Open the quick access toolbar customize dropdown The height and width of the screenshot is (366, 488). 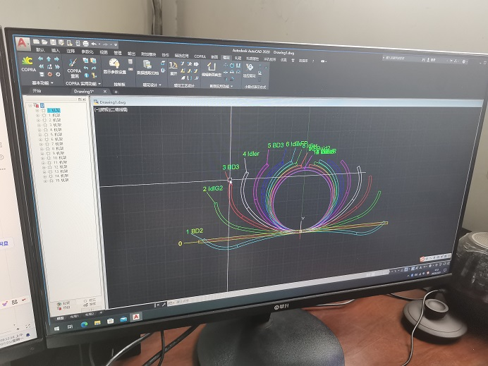click(x=116, y=45)
